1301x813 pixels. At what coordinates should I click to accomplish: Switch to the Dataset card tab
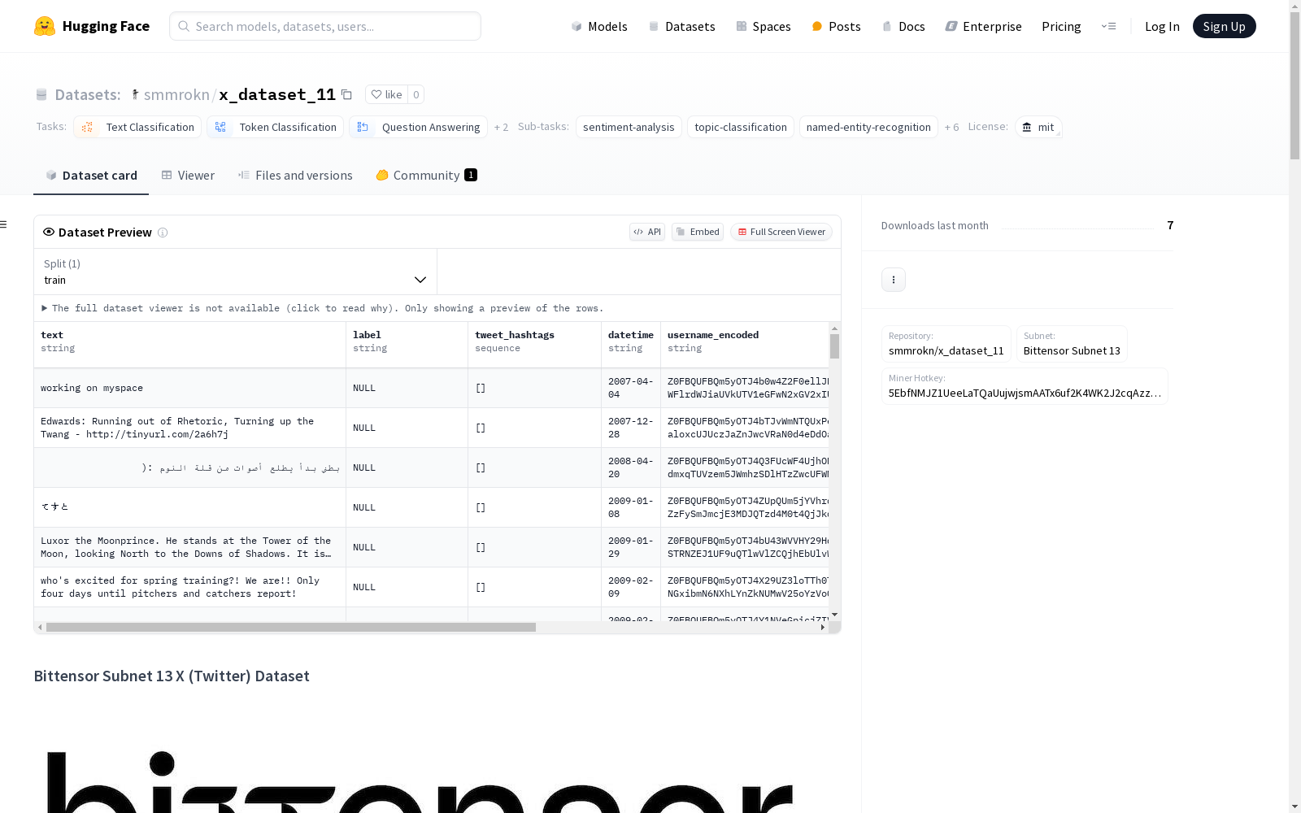click(x=91, y=176)
